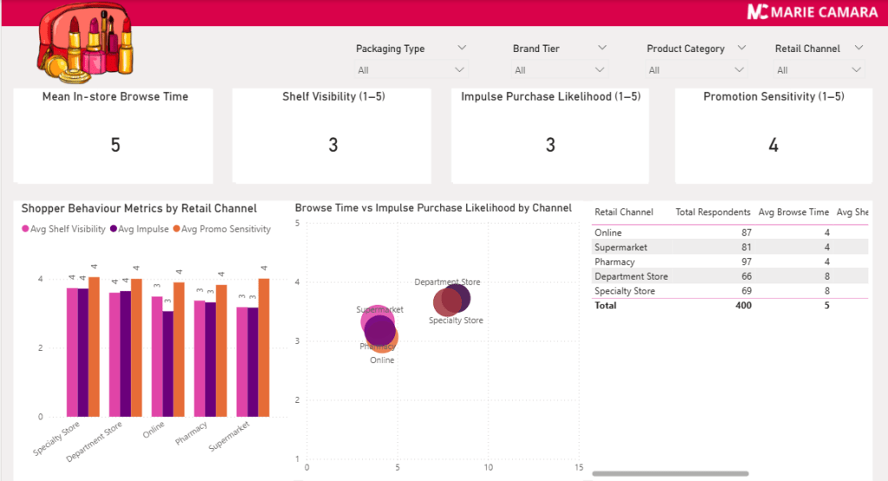Collapse the Brand Tier slicer header chevron
This screenshot has height=481, width=888.
click(602, 48)
